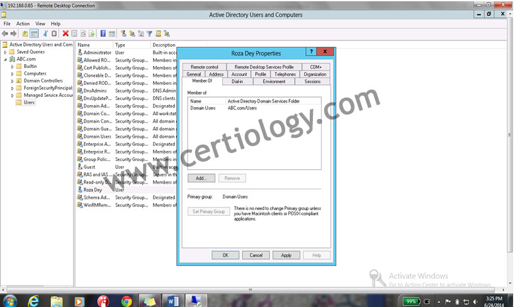515x307 pixels.
Task: Click the Name column header in object list
Action: coord(94,45)
